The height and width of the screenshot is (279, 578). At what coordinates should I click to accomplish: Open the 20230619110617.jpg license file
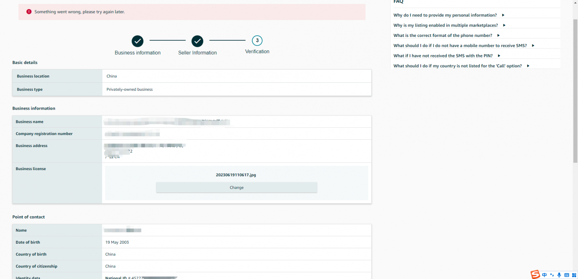(x=236, y=175)
